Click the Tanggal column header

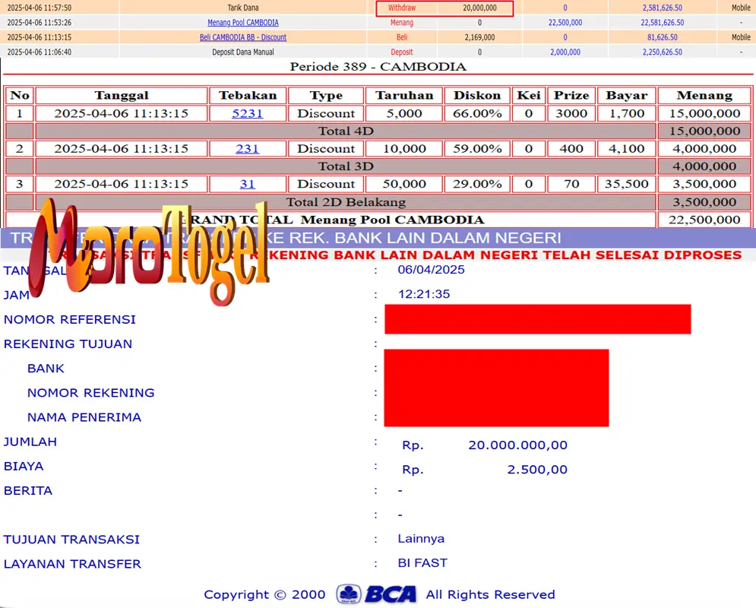click(x=121, y=95)
